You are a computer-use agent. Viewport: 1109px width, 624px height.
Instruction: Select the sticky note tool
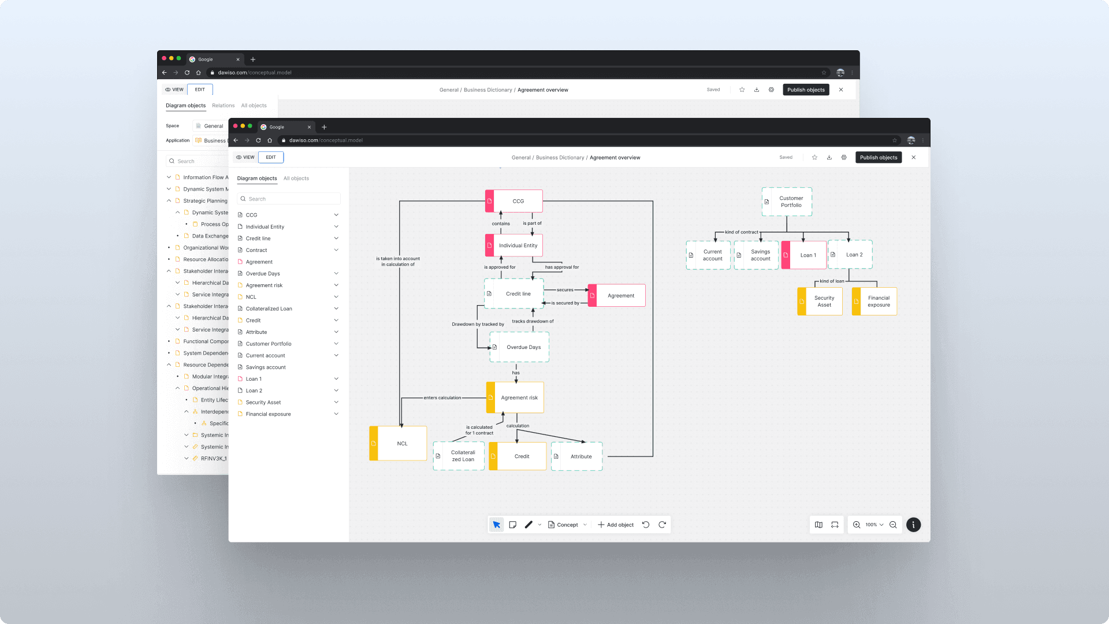512,525
